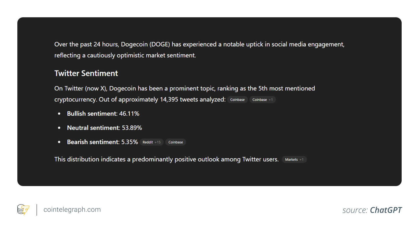Image resolution: width=419 pixels, height=233 pixels.
Task: Open the first Coinbase citation after "tweets analyzed"
Action: coord(237,100)
